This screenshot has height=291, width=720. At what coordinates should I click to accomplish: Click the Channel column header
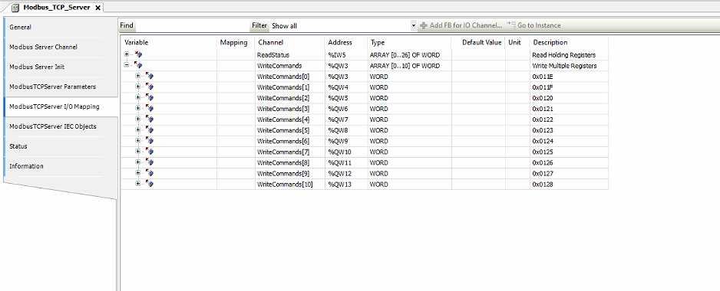[289, 42]
